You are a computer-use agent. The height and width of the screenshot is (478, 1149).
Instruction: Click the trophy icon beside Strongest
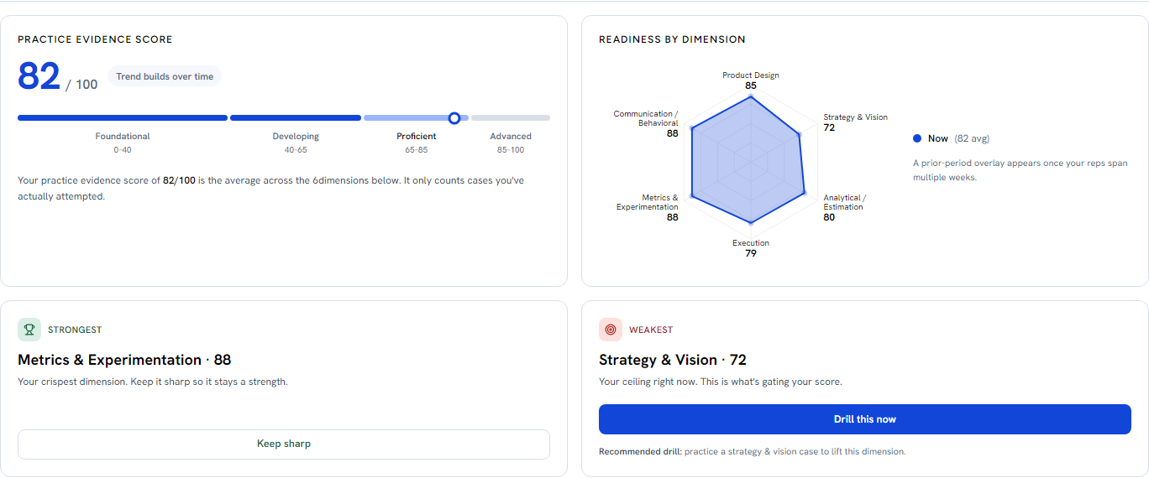[x=29, y=330]
